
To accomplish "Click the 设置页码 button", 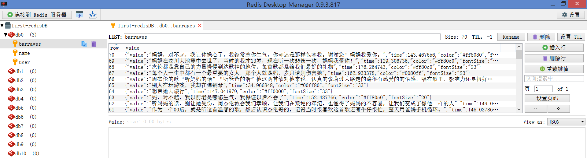I will (547, 98).
